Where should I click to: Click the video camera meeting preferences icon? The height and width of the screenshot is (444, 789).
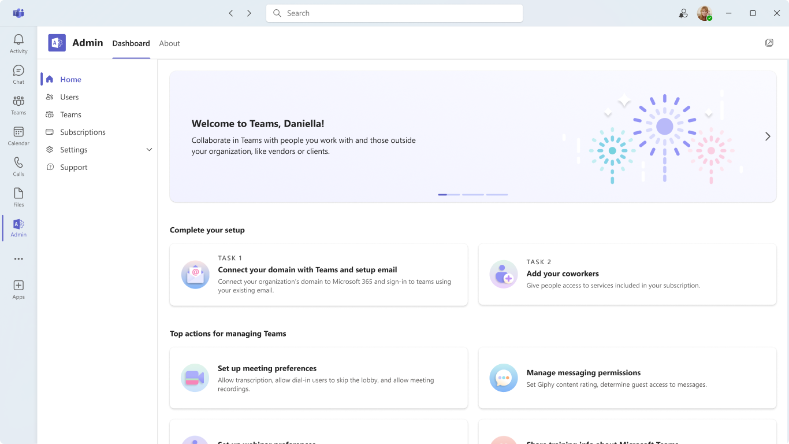click(195, 378)
